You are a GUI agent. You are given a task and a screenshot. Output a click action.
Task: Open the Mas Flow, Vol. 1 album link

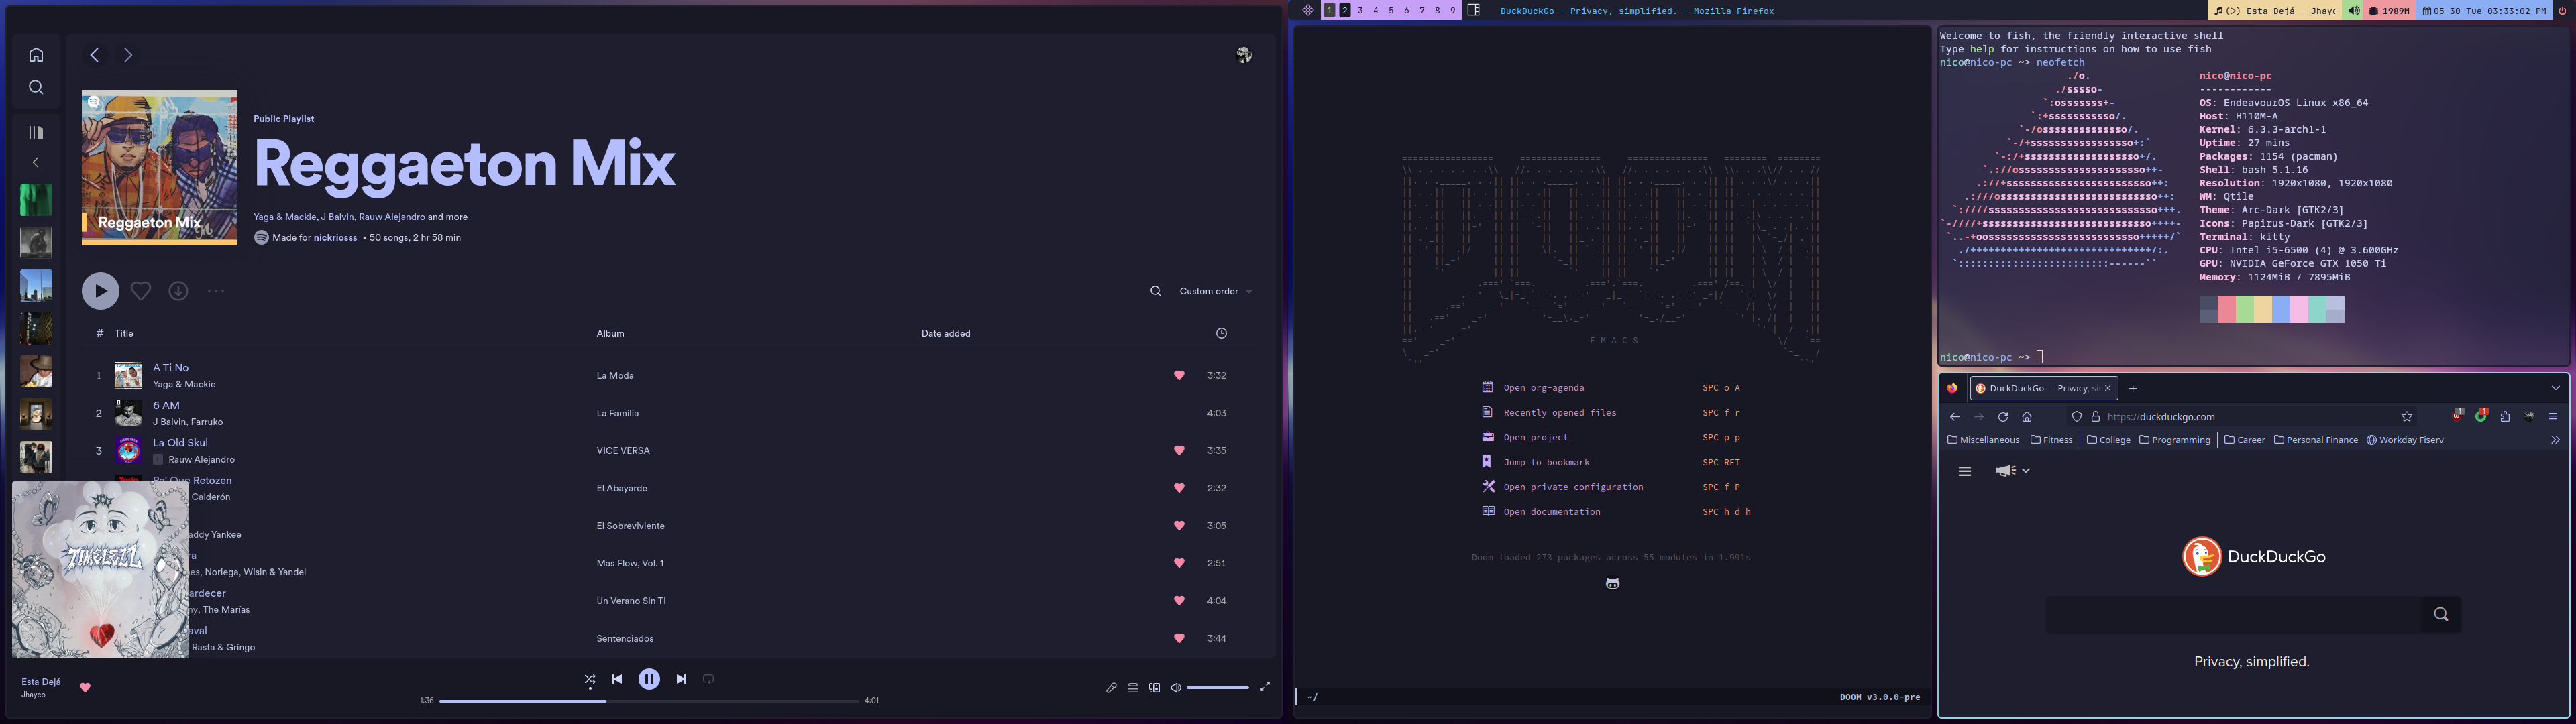pyautogui.click(x=630, y=563)
